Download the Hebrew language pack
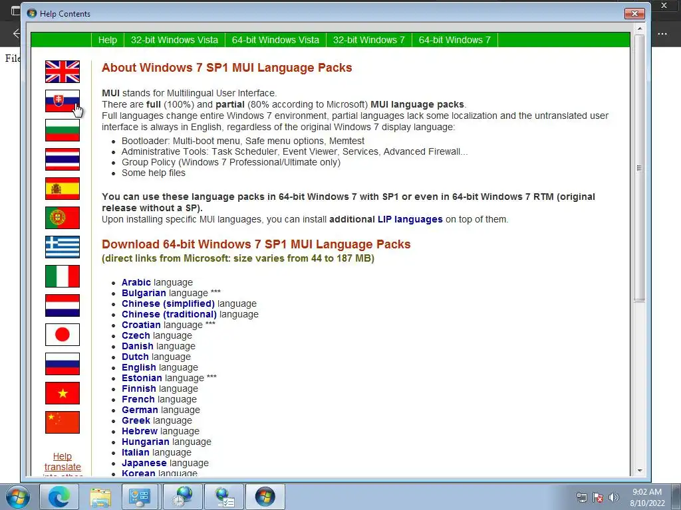 [140, 431]
